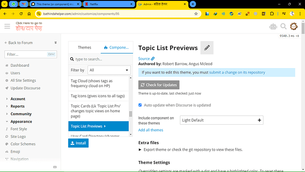The height and width of the screenshot is (172, 305).
Task: Select Tag Cloud component in list
Action: pos(99,83)
